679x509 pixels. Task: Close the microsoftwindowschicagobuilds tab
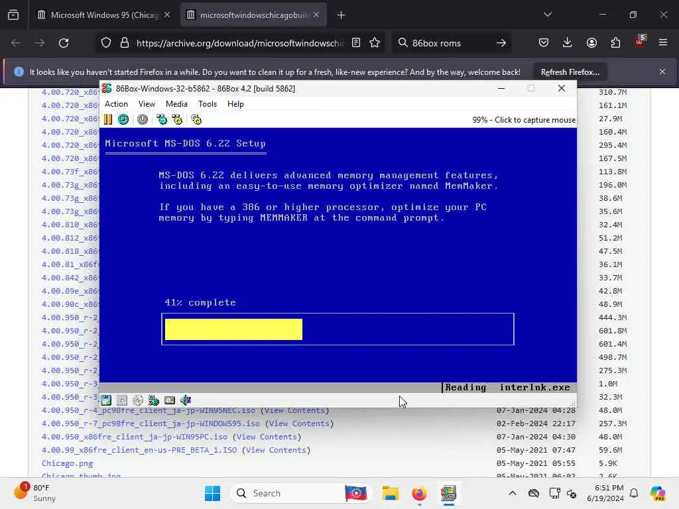coord(316,15)
